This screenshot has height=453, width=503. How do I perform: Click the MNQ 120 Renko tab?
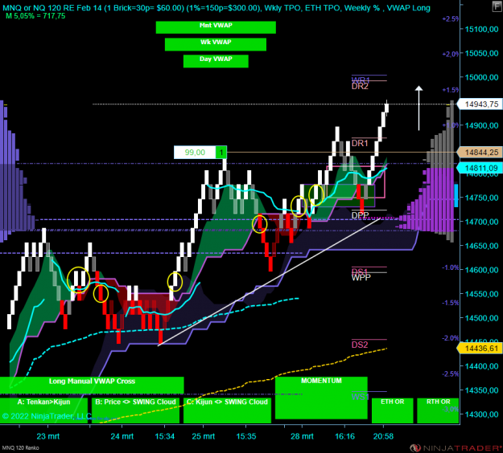pyautogui.click(x=21, y=448)
